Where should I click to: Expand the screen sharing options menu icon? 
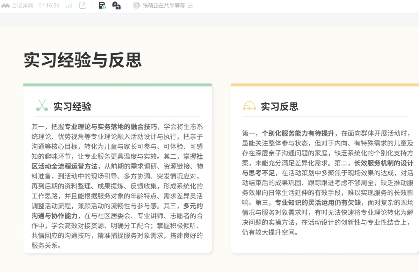tap(190, 6)
